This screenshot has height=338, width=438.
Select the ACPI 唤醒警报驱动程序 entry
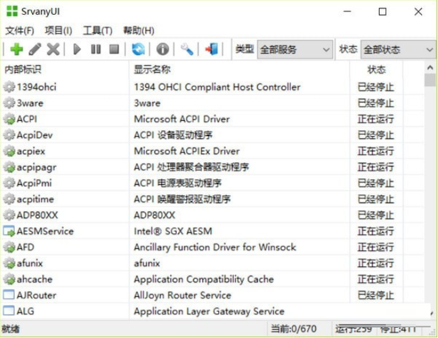click(x=182, y=199)
